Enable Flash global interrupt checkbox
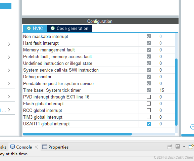Viewport: 194px width, 161px height. [x=149, y=104]
